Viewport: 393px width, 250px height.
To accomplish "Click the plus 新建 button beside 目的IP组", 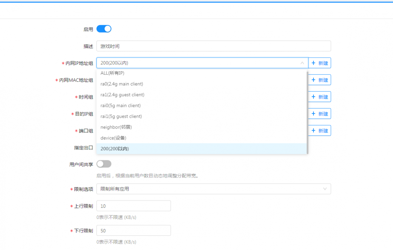I will [x=320, y=113].
